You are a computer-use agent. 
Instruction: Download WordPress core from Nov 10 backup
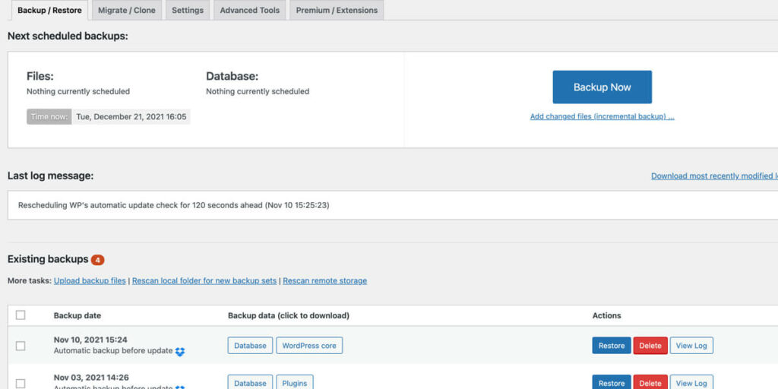pos(309,346)
